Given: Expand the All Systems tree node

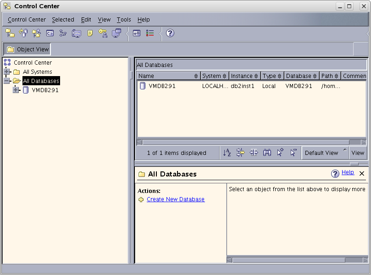Looking at the screenshot, I should [7, 71].
